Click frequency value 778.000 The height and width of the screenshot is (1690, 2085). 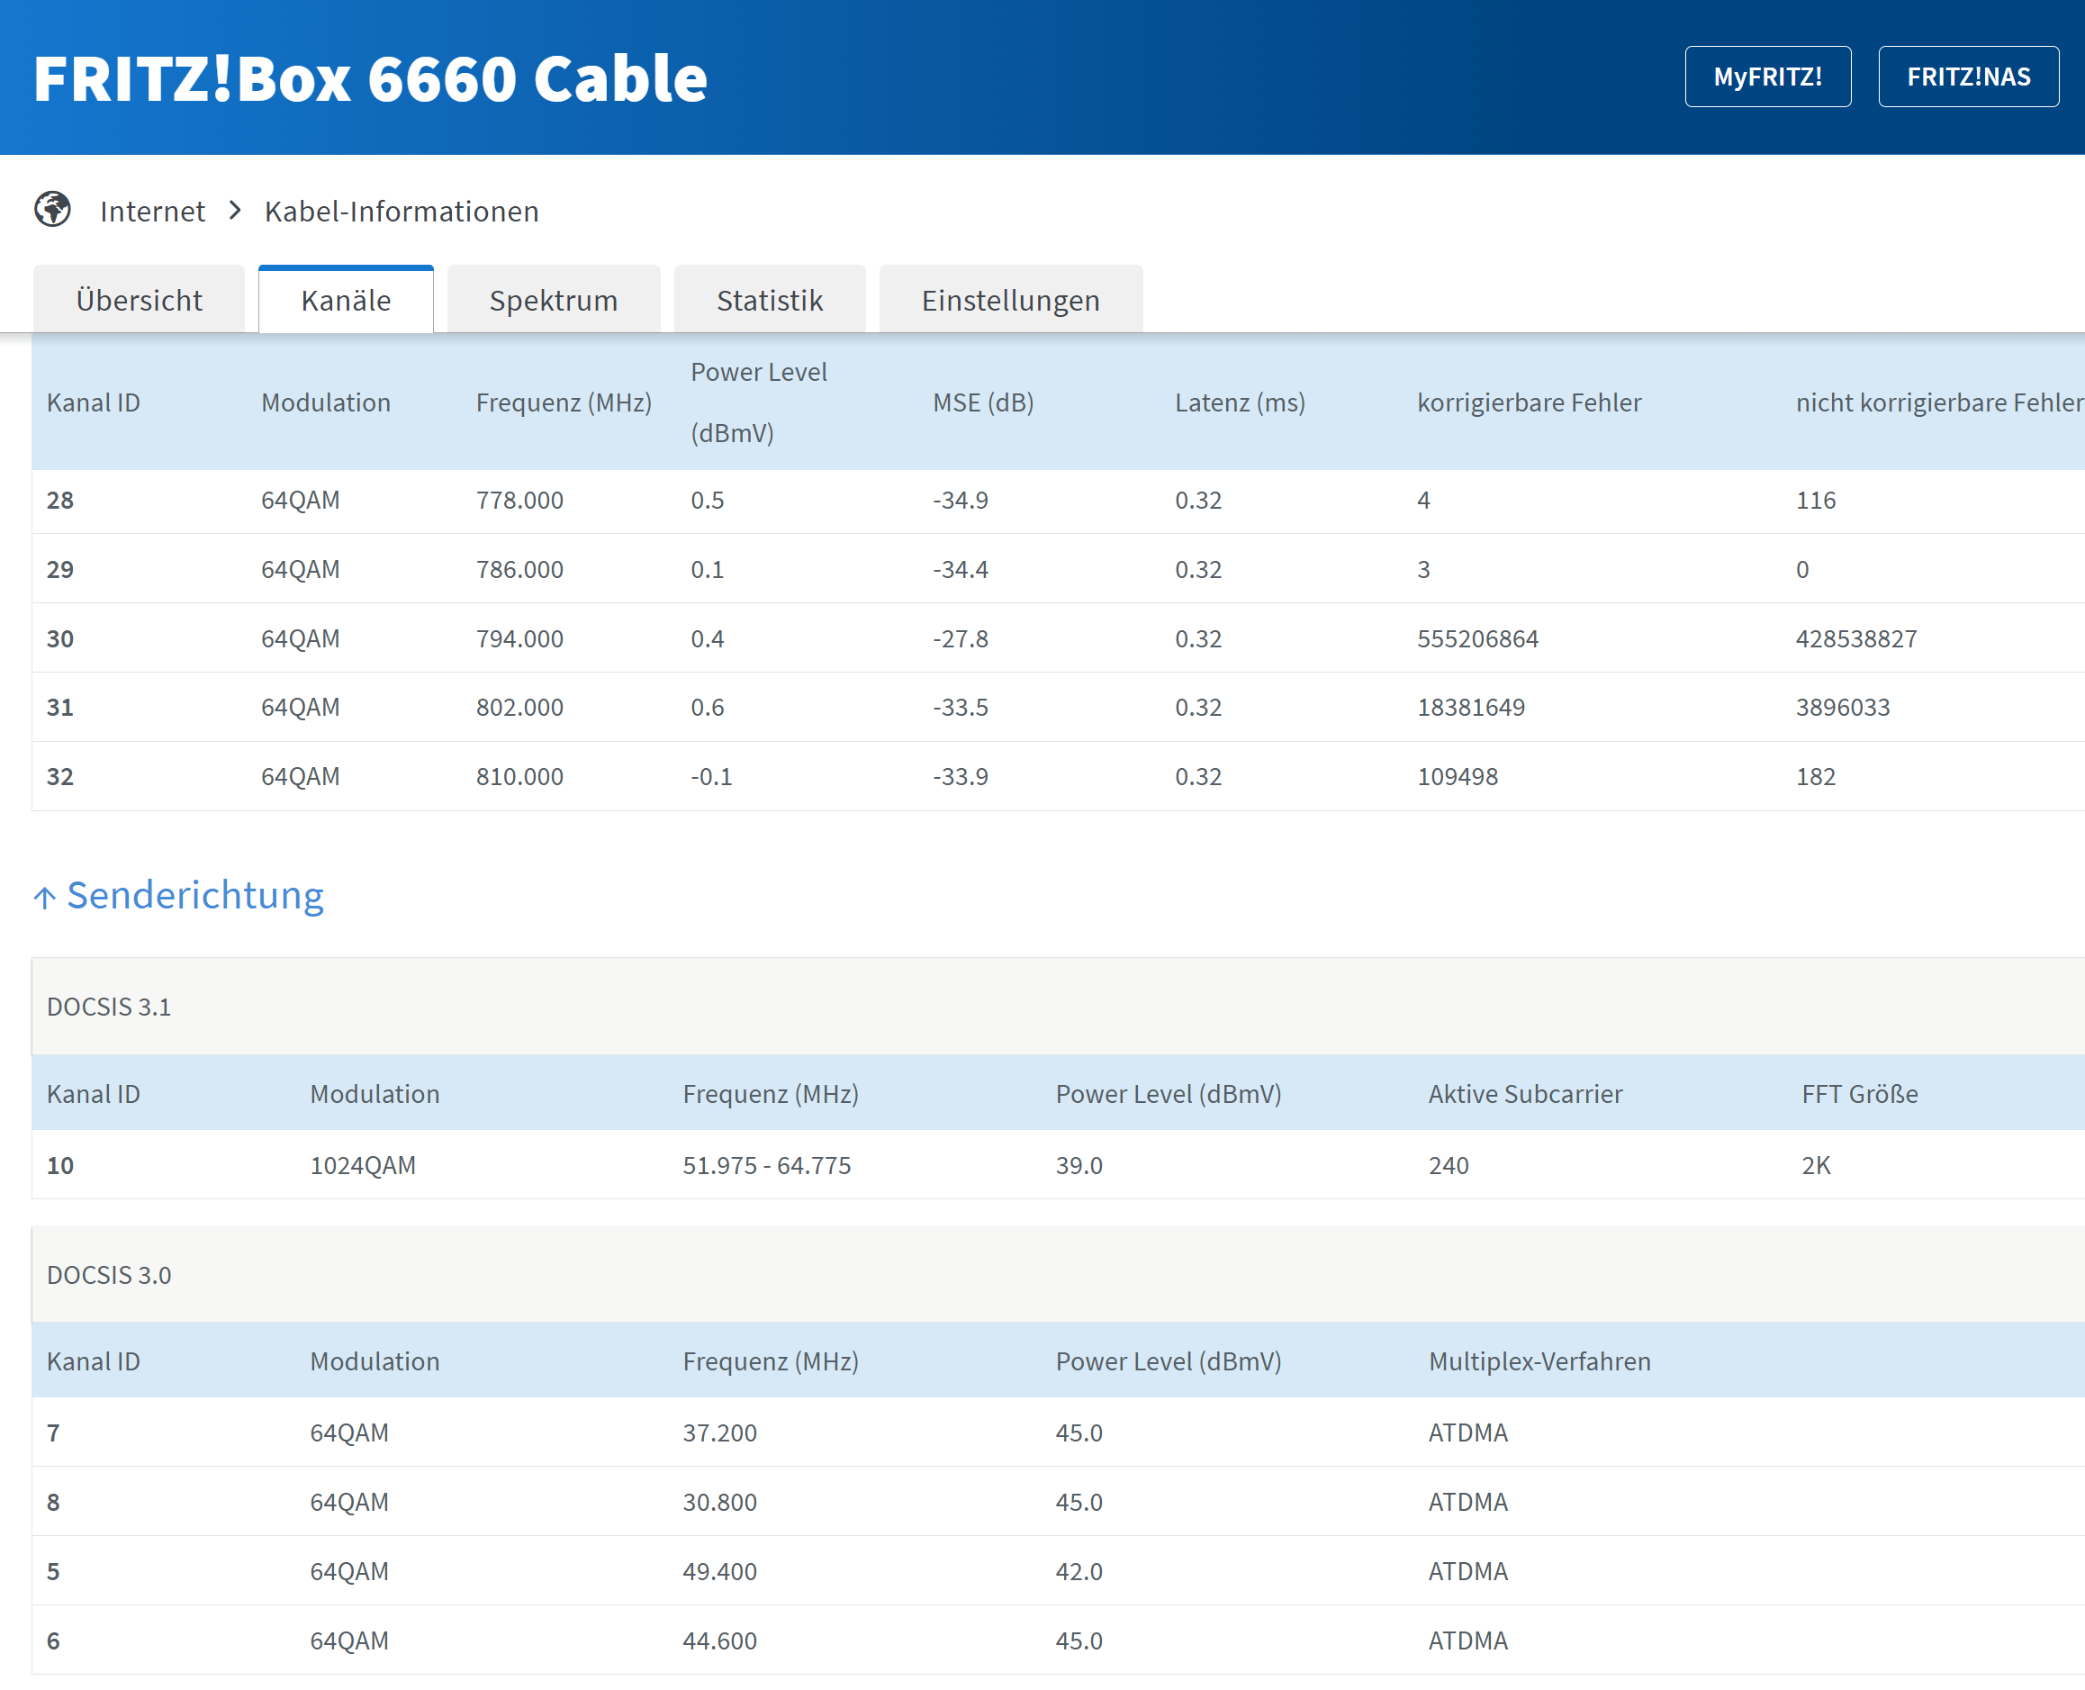pyautogui.click(x=519, y=501)
